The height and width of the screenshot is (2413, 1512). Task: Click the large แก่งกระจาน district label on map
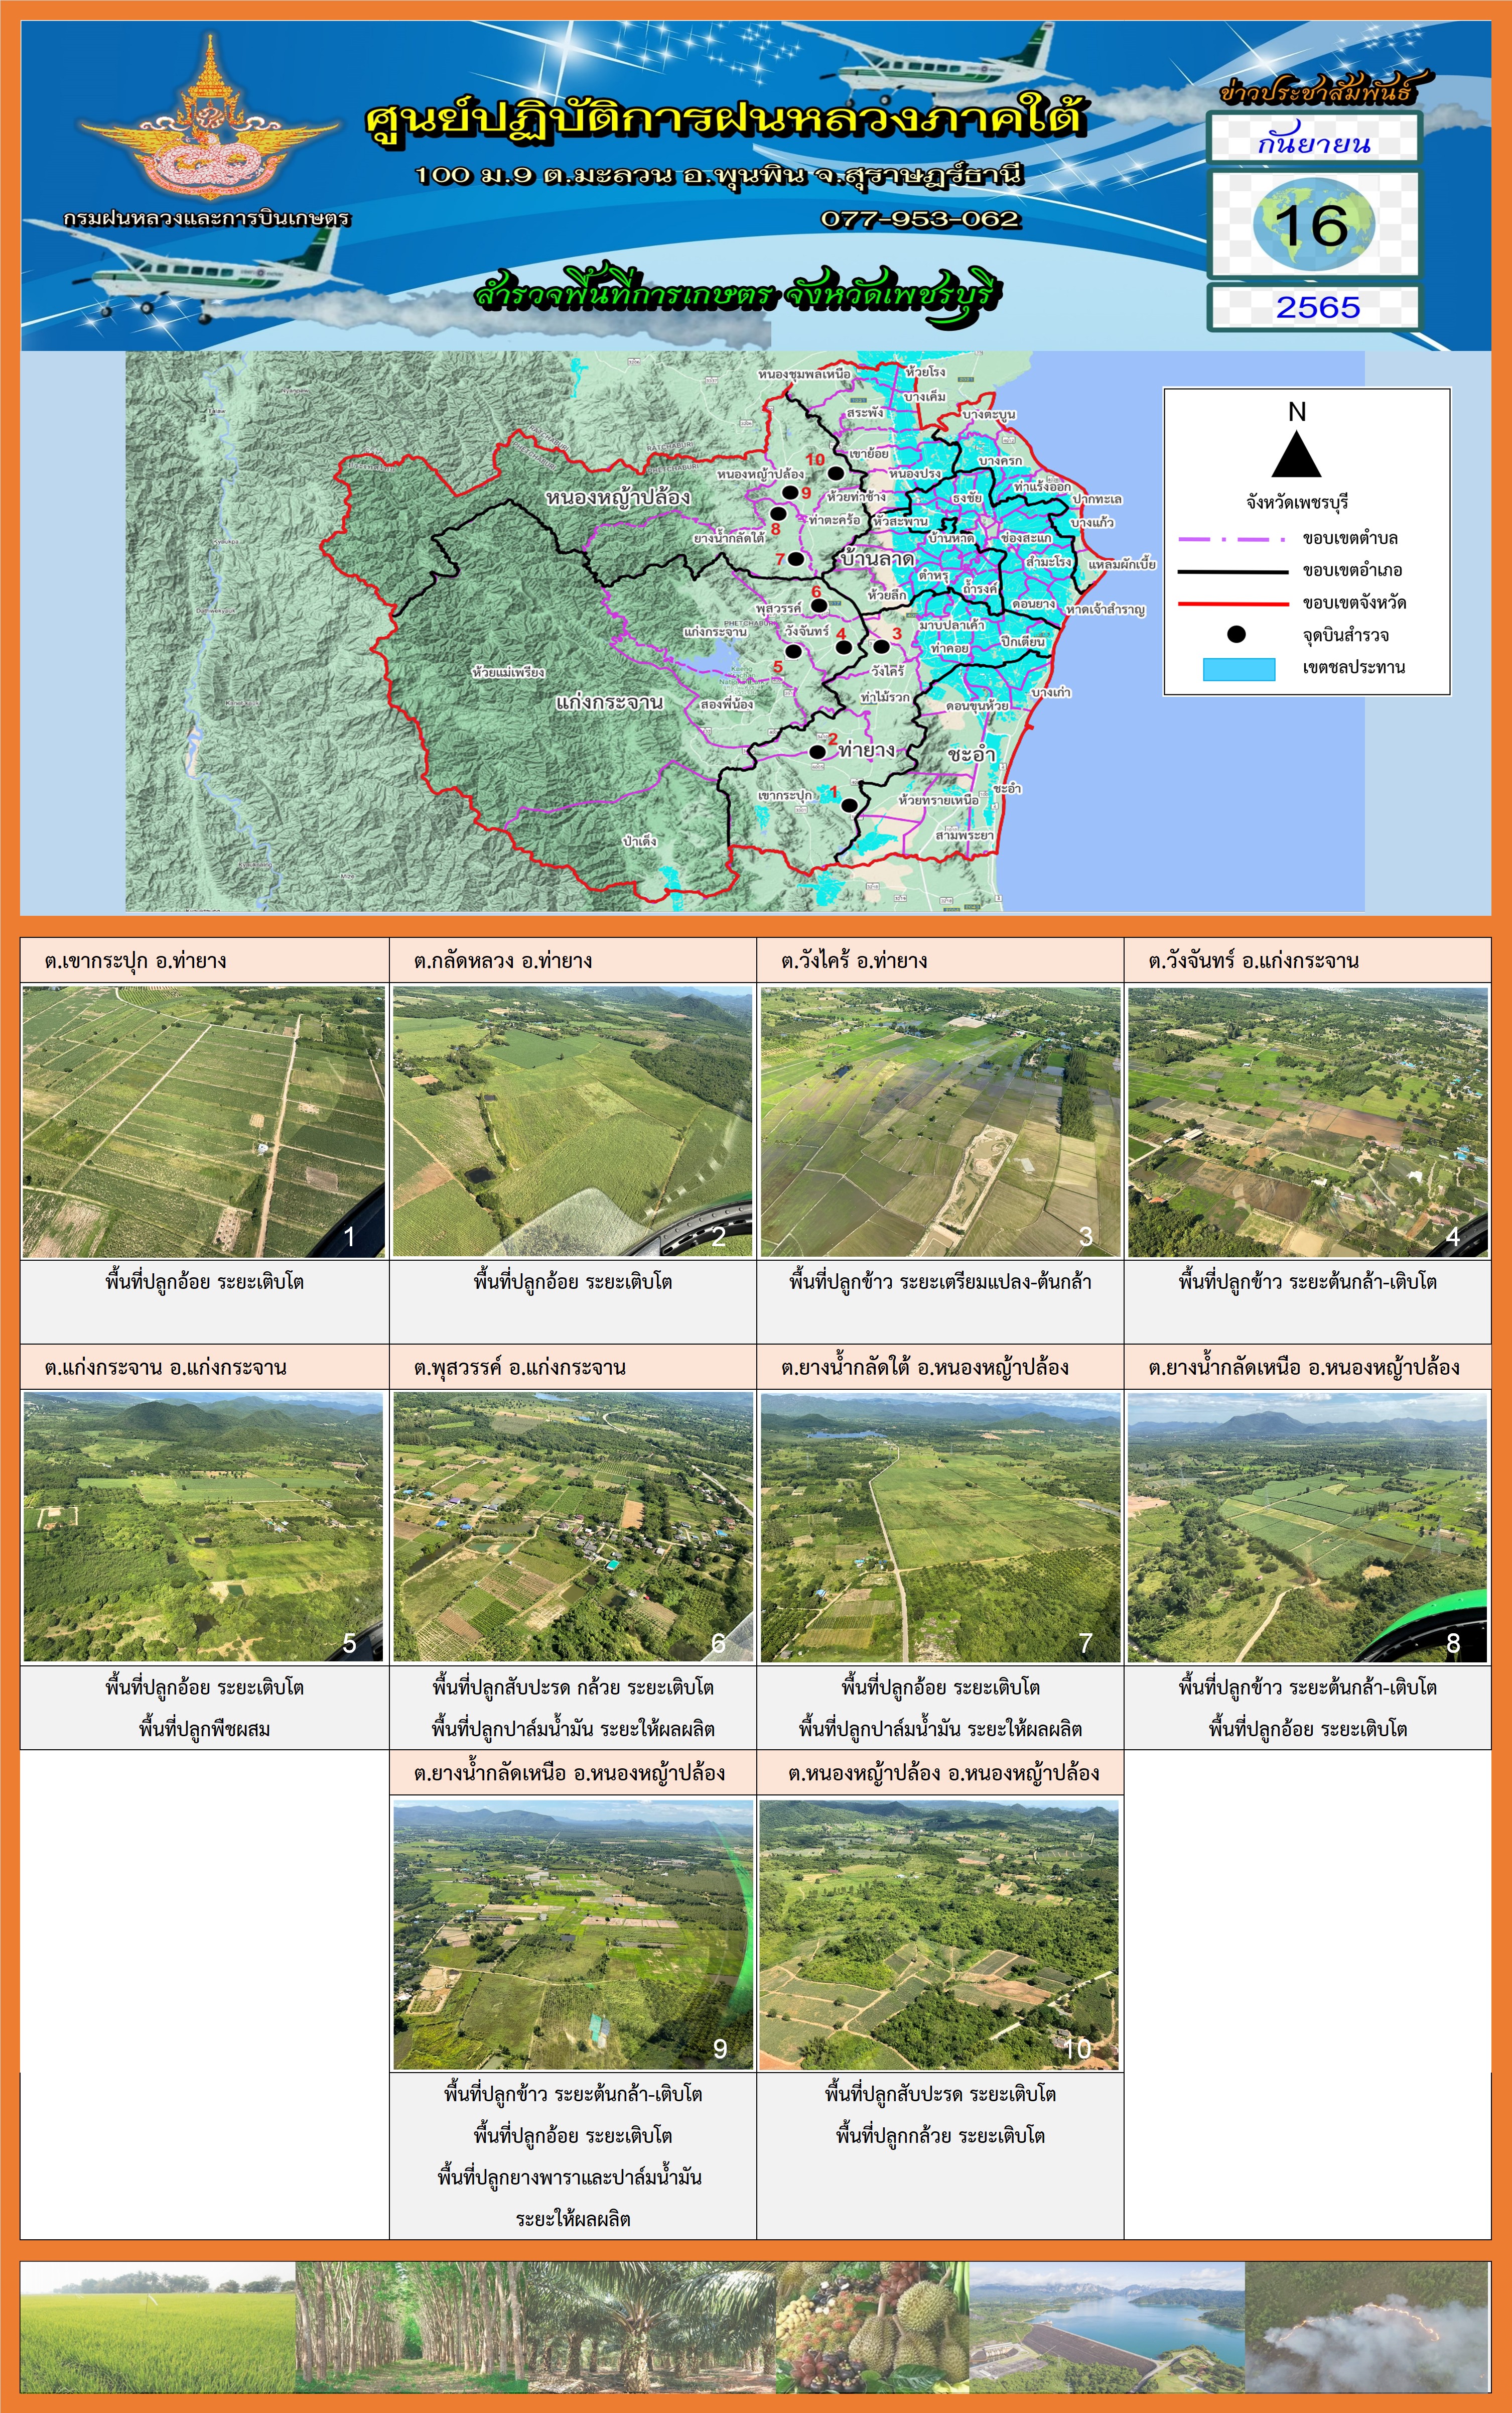coord(609,702)
